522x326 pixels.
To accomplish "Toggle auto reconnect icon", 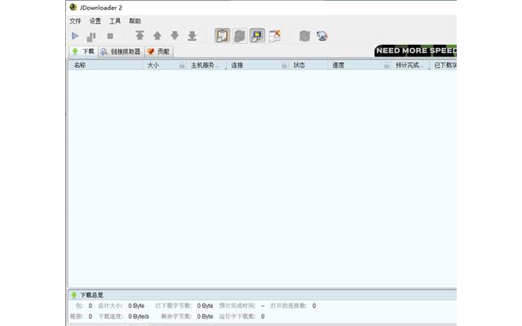I will click(x=239, y=36).
